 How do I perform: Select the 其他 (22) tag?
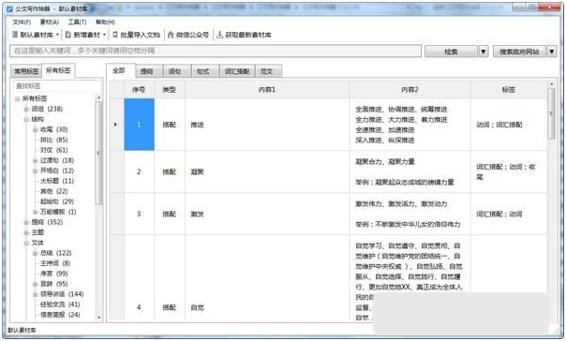[x=53, y=191]
